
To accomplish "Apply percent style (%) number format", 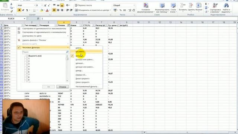I will (120, 10).
